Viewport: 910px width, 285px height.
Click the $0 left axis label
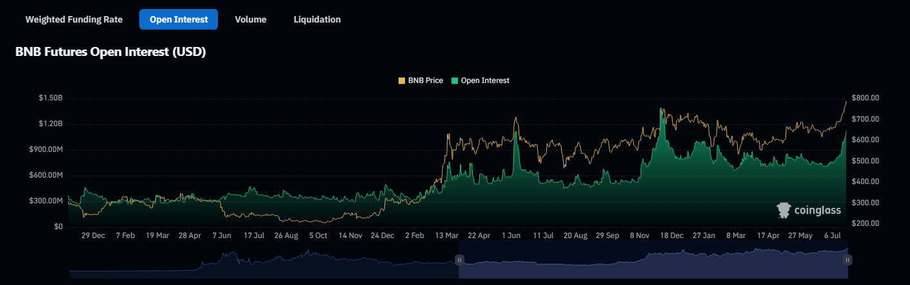tap(58, 226)
